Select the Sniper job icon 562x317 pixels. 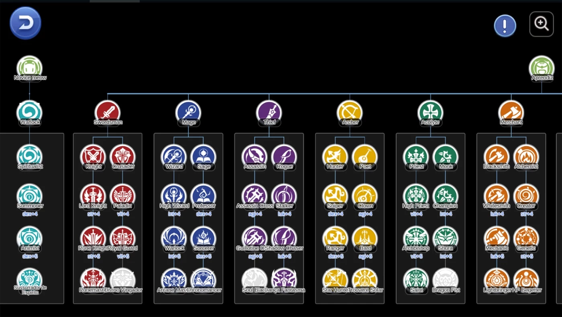pos(335,197)
